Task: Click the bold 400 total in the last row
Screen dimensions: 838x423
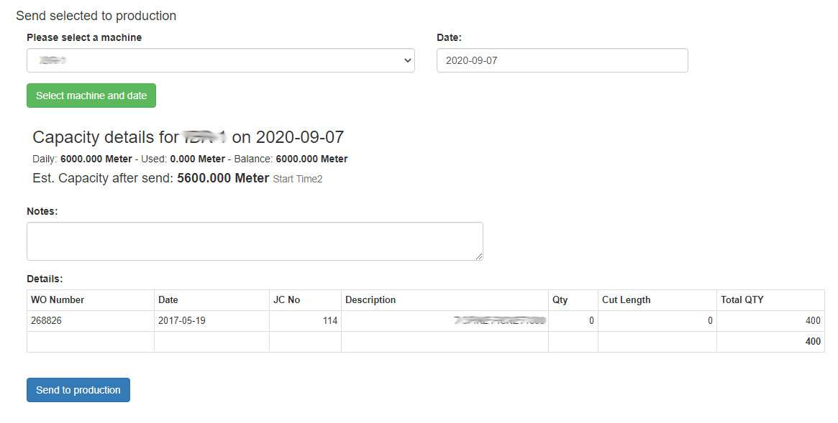Action: pos(812,342)
